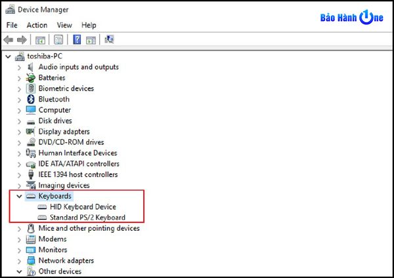Expand the Display adapters node
This screenshot has width=394, height=278.
click(x=18, y=131)
